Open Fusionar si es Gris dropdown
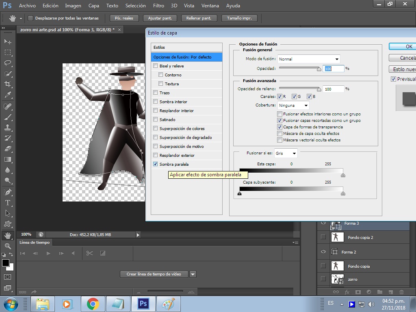 coord(286,153)
